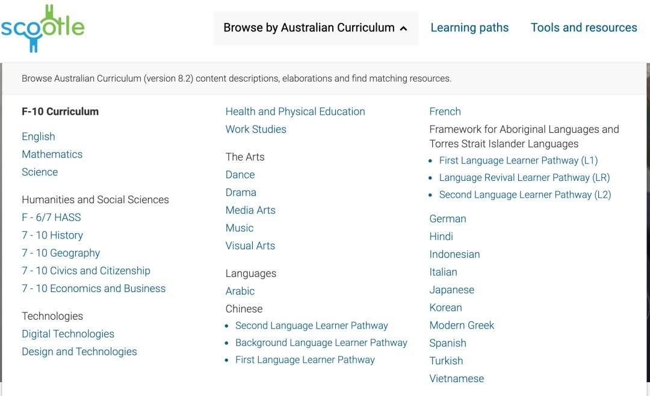Click the chevron next to Browse by Australian Curriculum
650x396 pixels.
point(403,29)
